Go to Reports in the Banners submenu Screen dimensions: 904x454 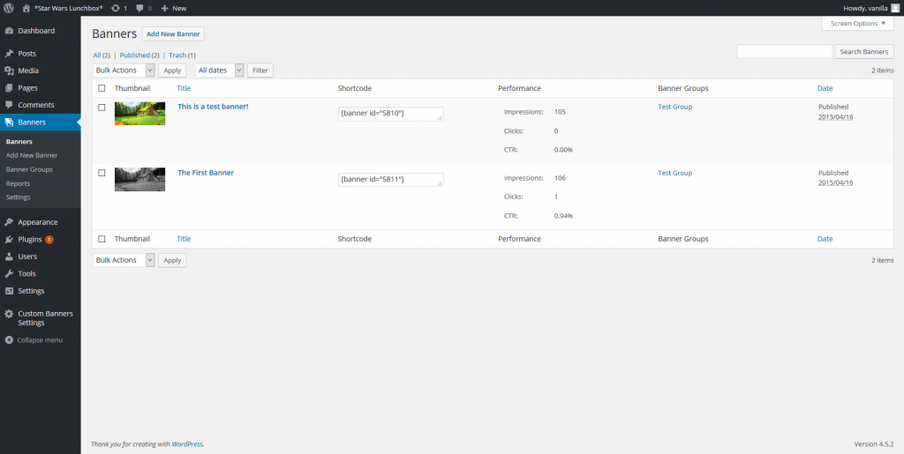pyautogui.click(x=18, y=183)
